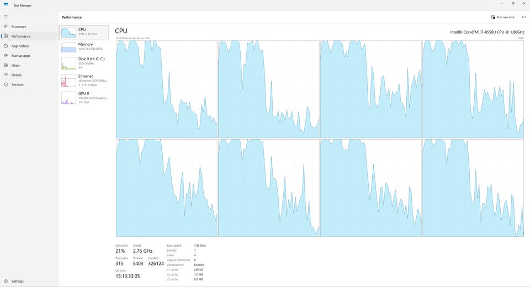Click the 2.76 GHz speed value
Screen dimensions: 530x287
coord(142,251)
